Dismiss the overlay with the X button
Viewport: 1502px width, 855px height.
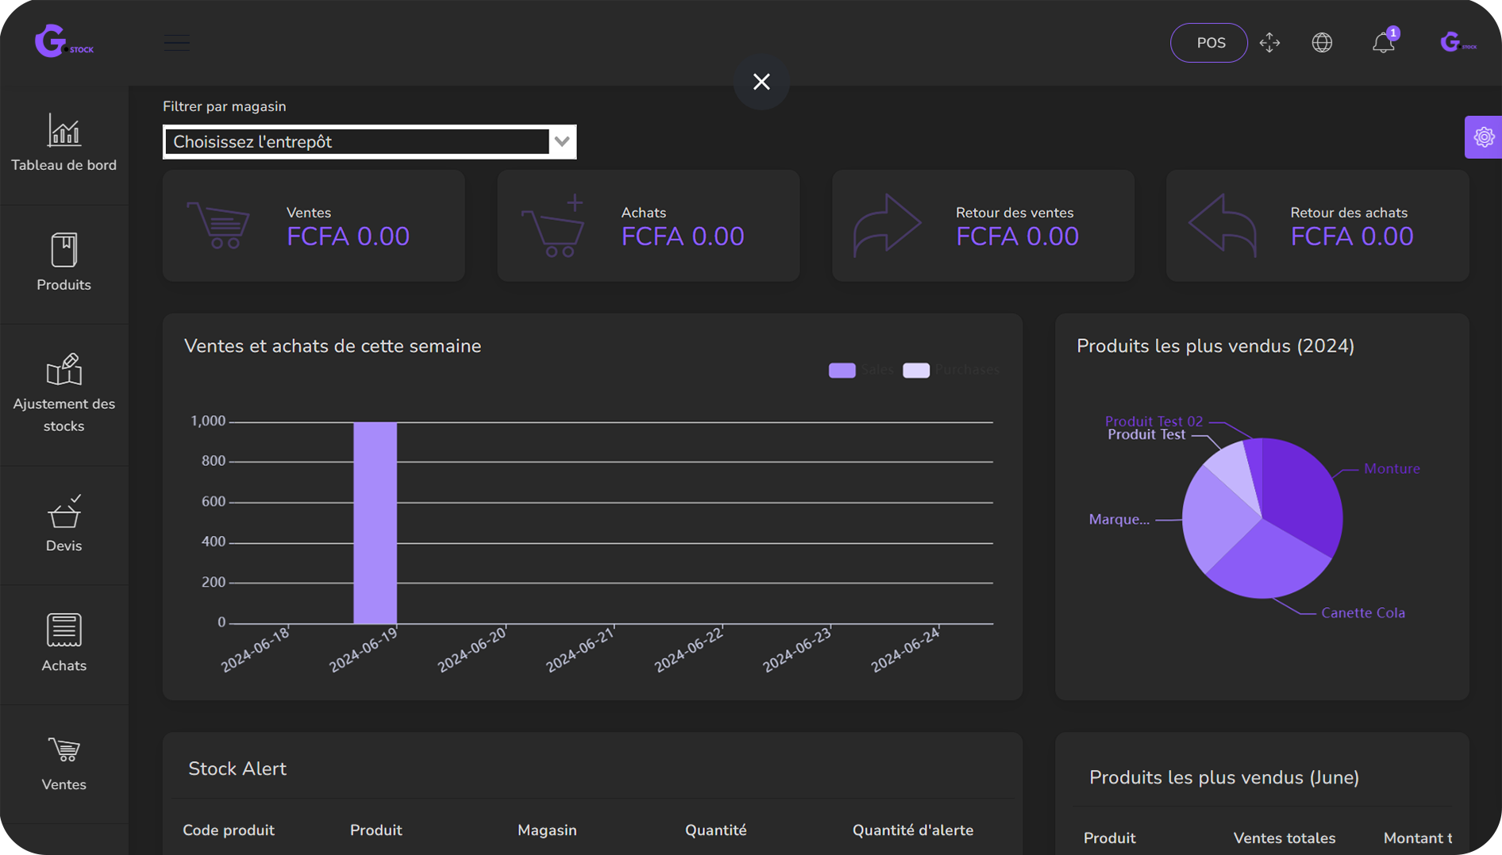tap(761, 81)
